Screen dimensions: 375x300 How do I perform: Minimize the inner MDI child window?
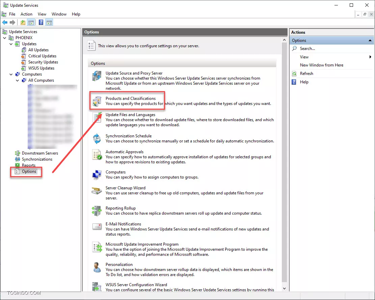coord(358,15)
